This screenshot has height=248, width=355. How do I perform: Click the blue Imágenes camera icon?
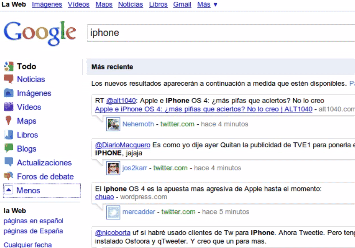[x=8, y=93]
